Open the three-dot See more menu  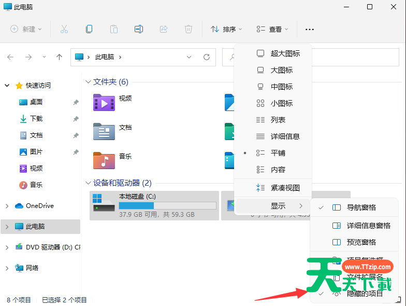(310, 30)
